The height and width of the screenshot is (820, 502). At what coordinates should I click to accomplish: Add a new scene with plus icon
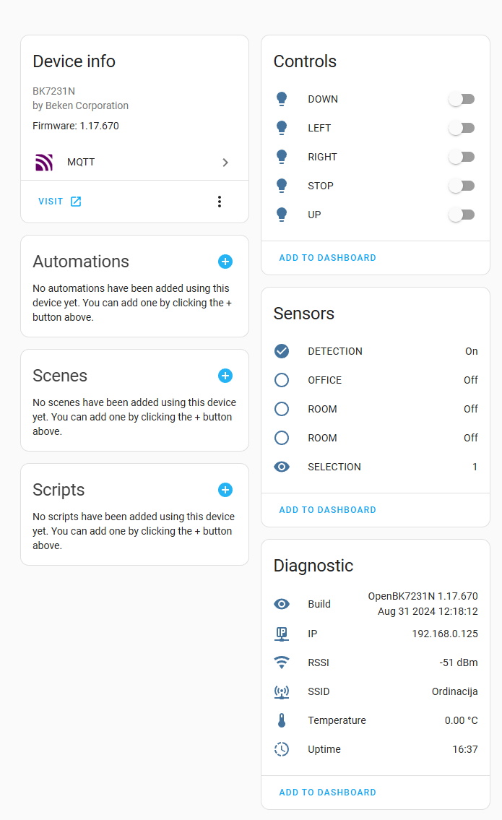coord(225,376)
